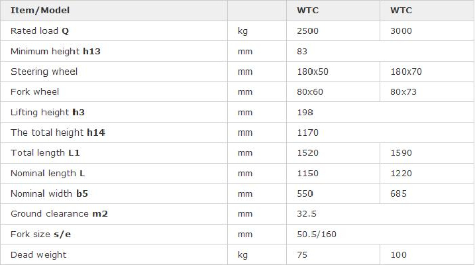Click the Dead weight row label
The height and width of the screenshot is (265, 475).
(38, 254)
